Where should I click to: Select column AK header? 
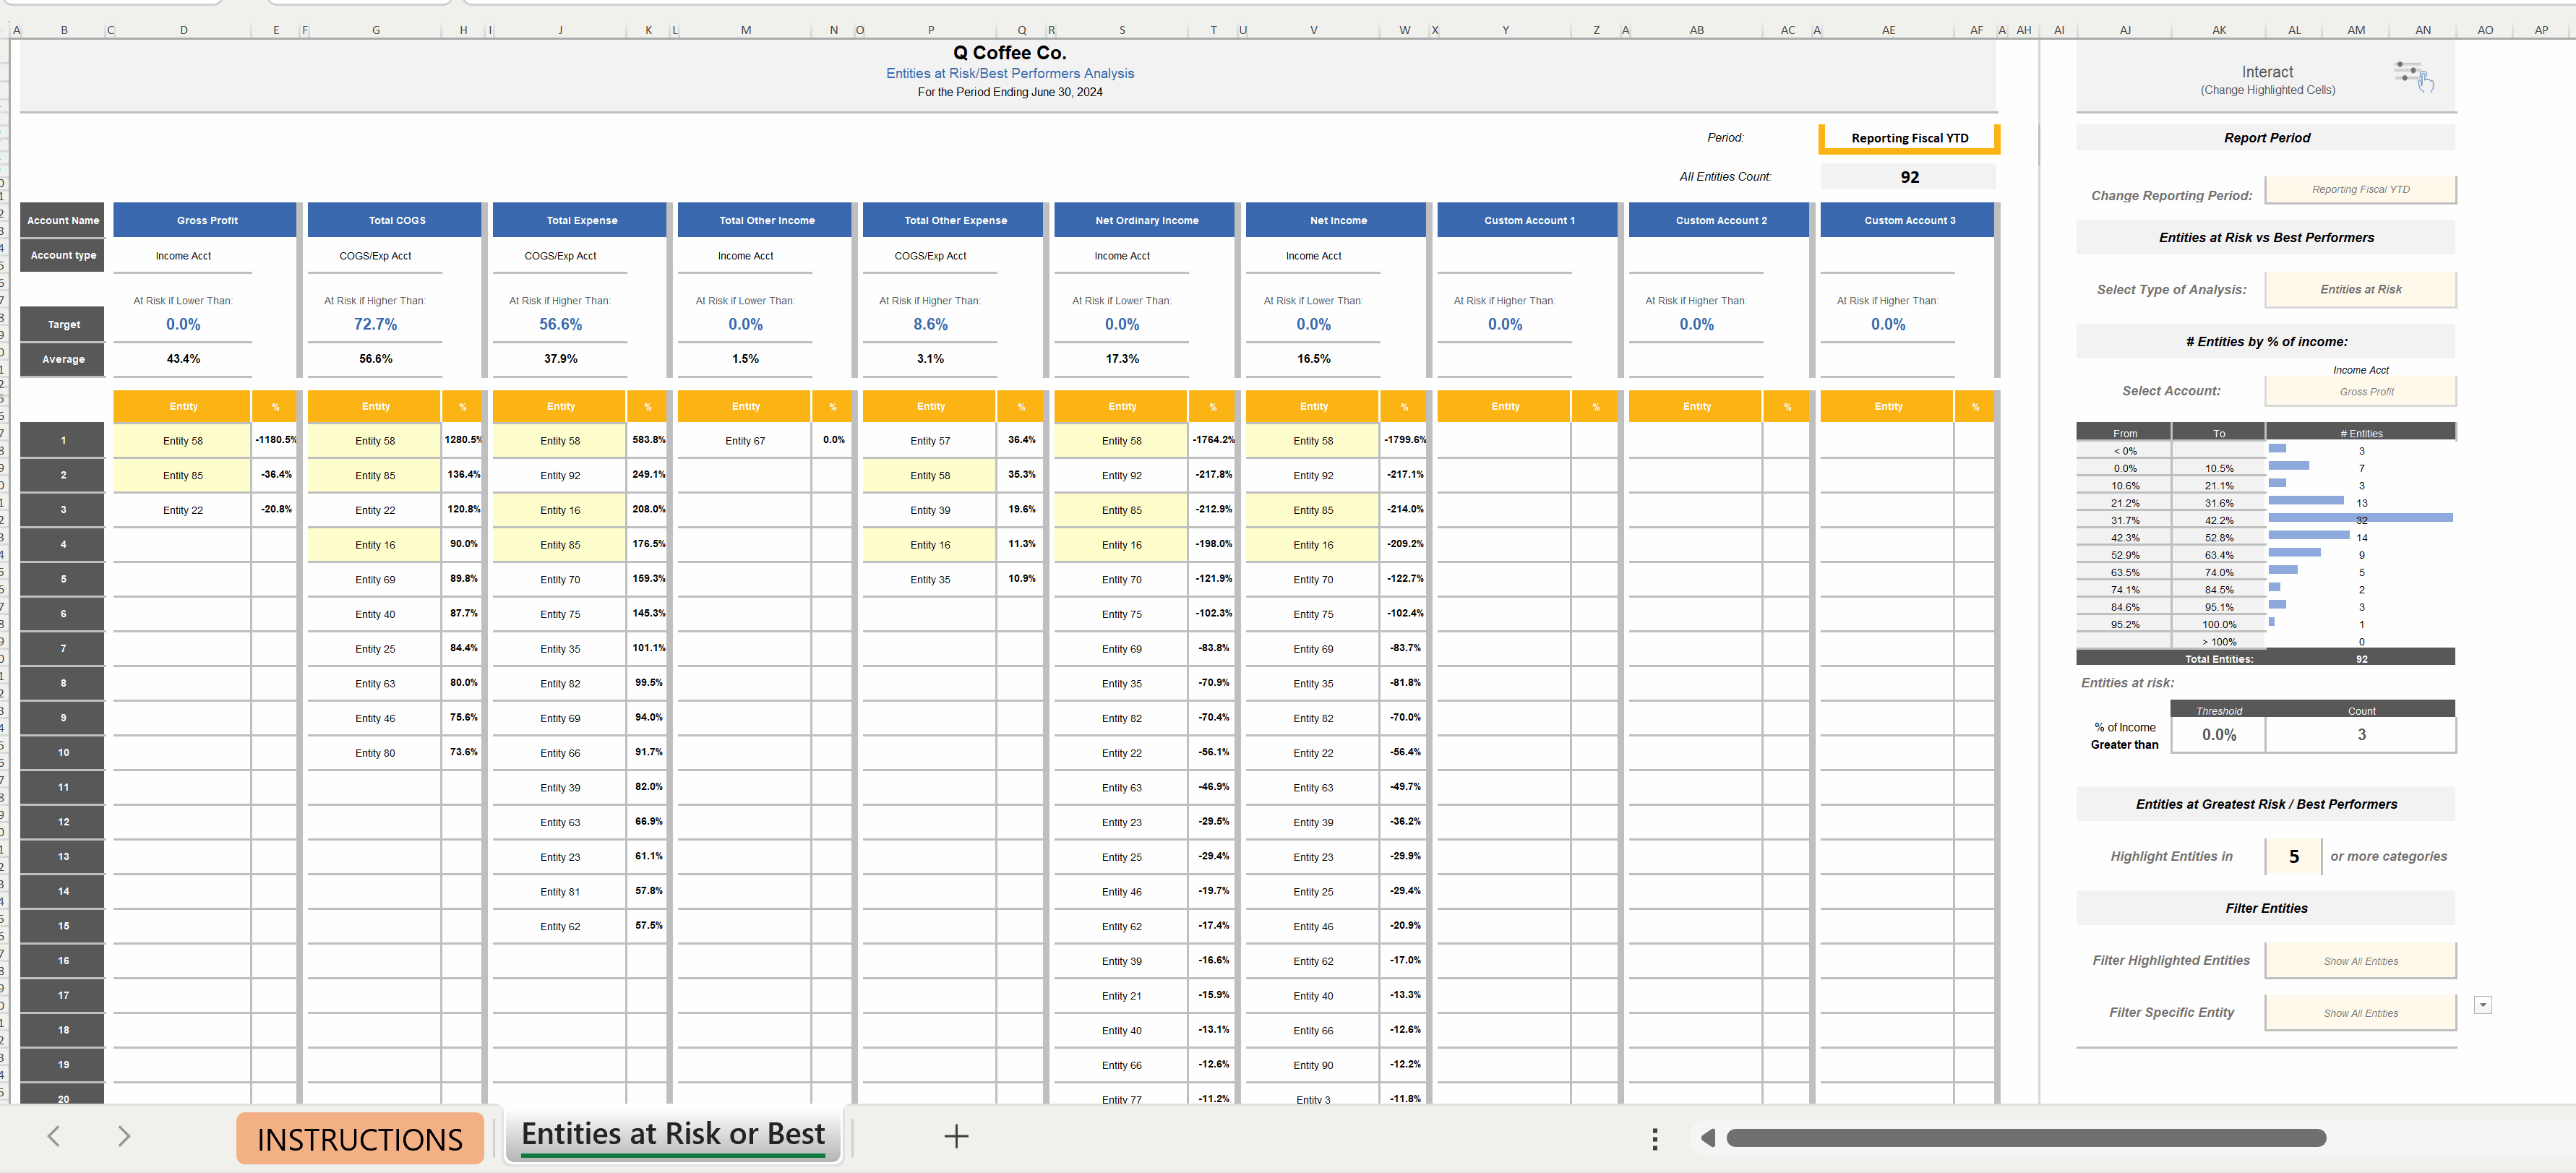pos(2219,30)
